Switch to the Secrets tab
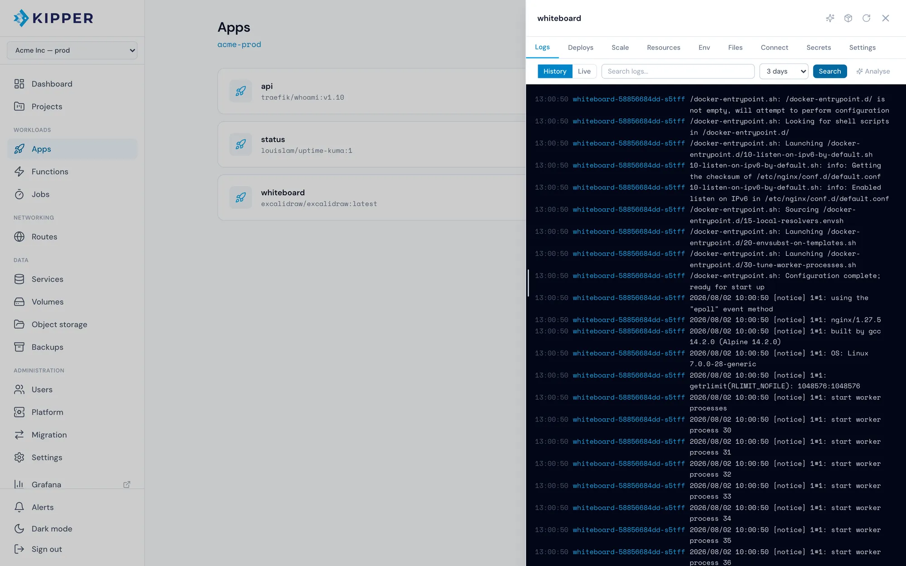The width and height of the screenshot is (906, 566). pyautogui.click(x=819, y=48)
